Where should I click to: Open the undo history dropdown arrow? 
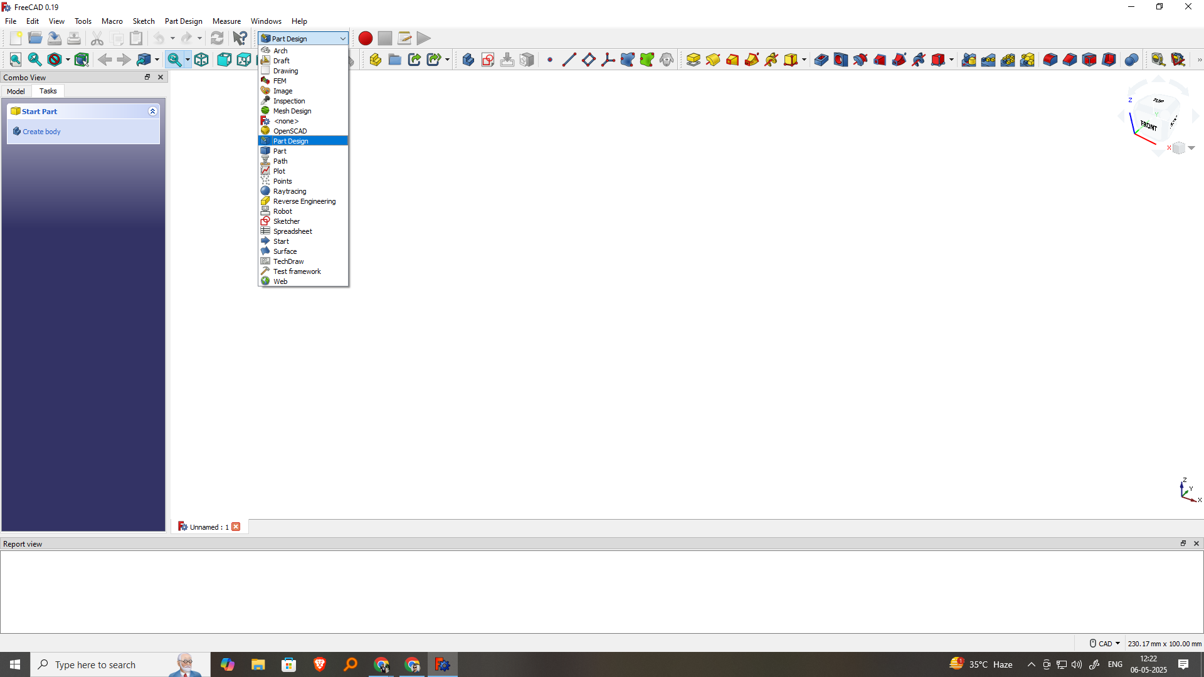click(172, 38)
